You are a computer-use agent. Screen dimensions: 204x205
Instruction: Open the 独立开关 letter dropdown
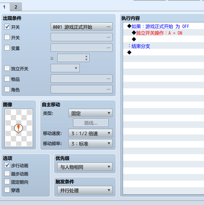(x=65, y=68)
